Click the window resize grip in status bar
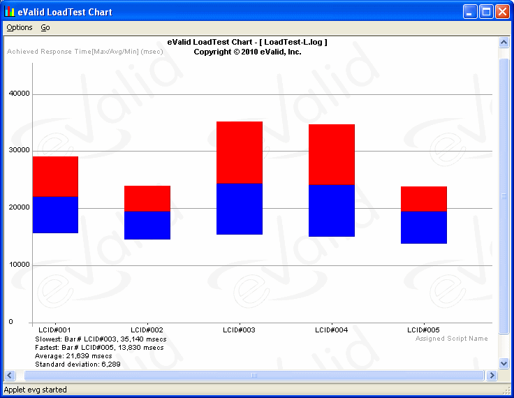 [x=506, y=390]
